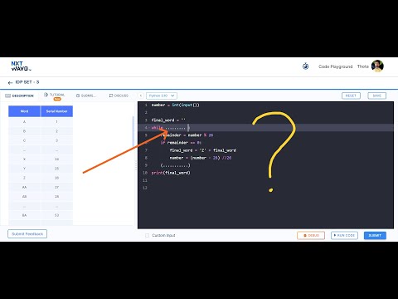Enable the Custom Input checkbox
Viewport: 398px width, 299px height.
click(147, 235)
